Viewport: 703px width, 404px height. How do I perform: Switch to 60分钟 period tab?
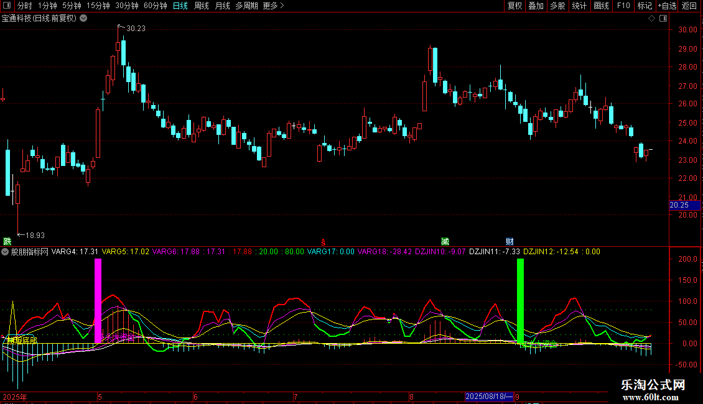pos(156,6)
